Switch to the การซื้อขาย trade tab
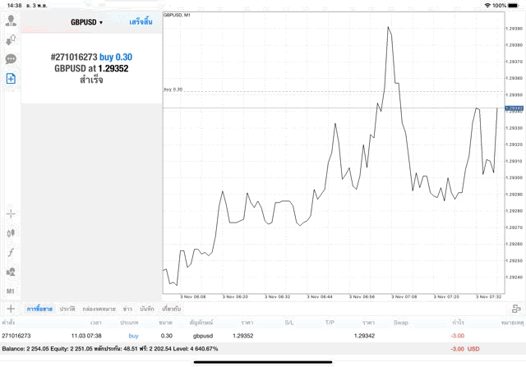Screen dimensions: 526x367 pyautogui.click(x=39, y=309)
